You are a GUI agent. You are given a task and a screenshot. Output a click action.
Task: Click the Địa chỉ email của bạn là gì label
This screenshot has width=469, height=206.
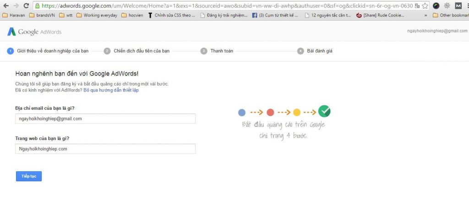coord(45,108)
